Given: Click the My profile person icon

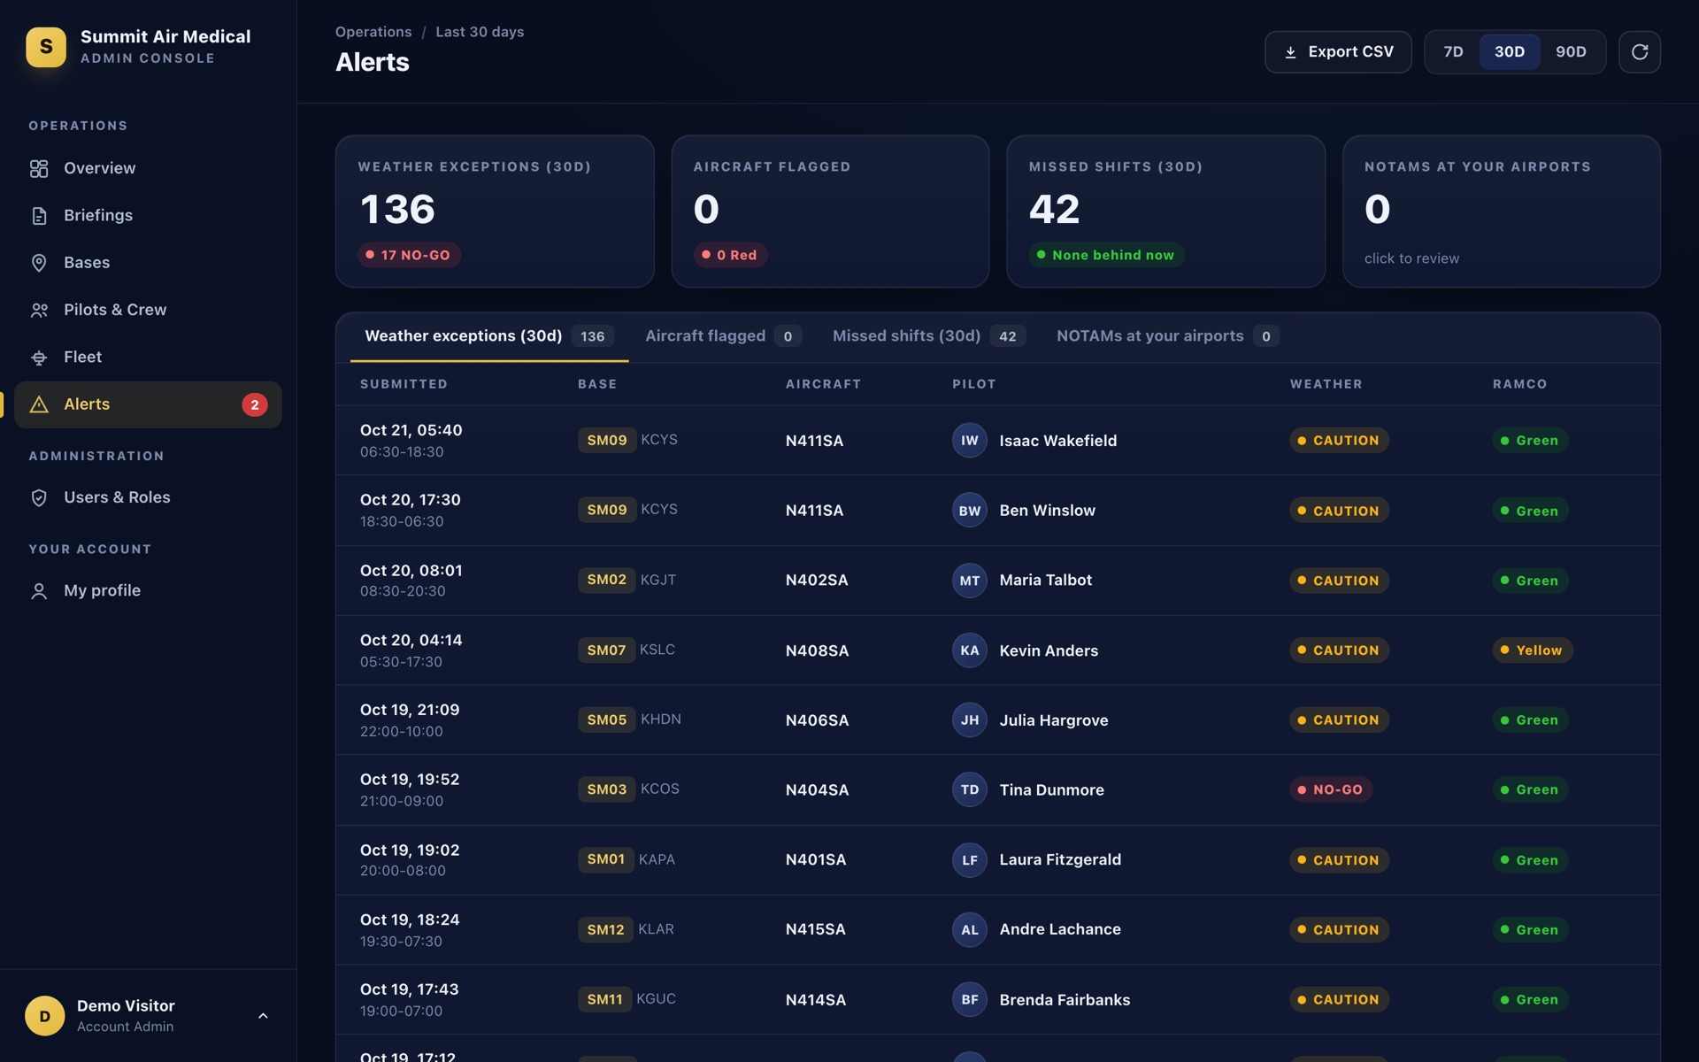Looking at the screenshot, I should click(x=39, y=591).
